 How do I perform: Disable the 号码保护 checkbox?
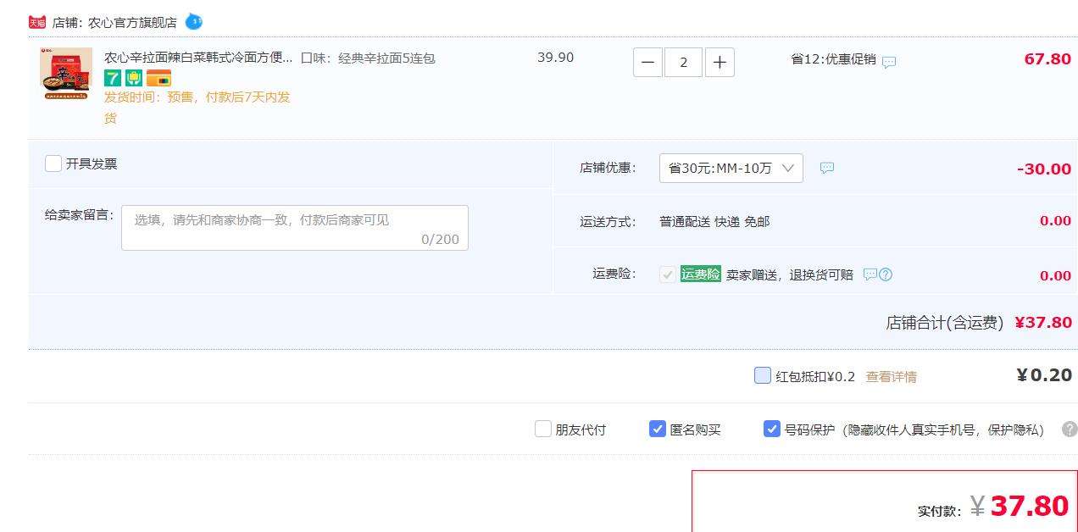(771, 429)
